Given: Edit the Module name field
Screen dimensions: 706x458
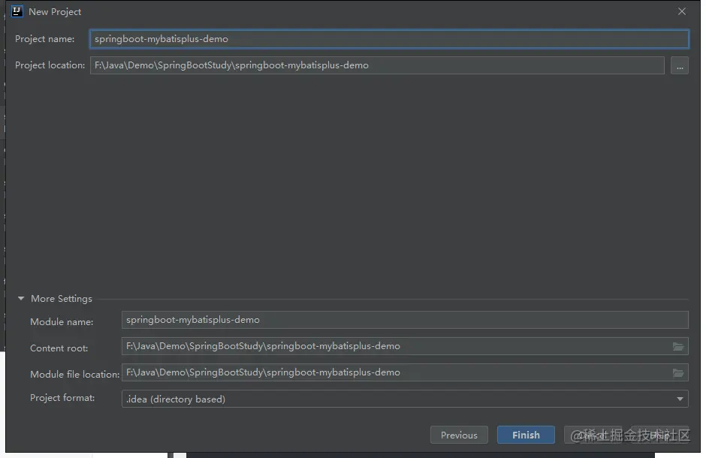Looking at the screenshot, I should point(405,320).
